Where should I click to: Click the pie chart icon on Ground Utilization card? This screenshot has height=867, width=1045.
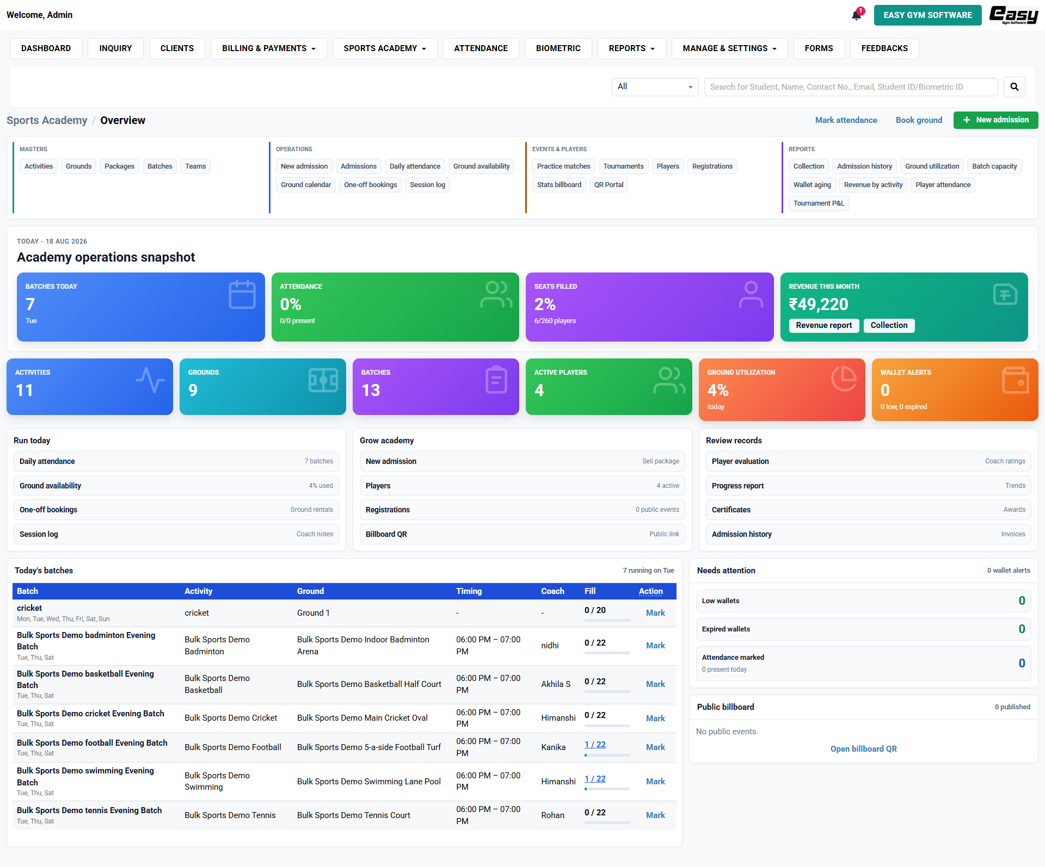(x=844, y=379)
